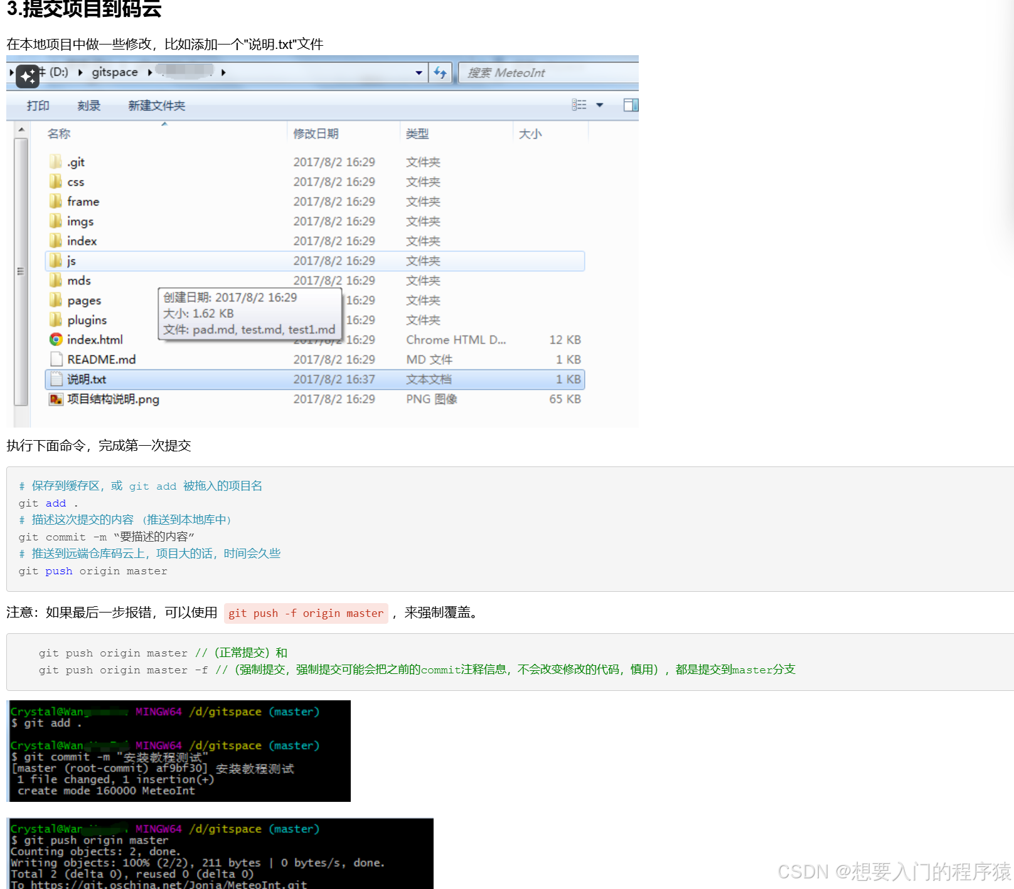Screen dimensions: 1014x889
Task: Click inside the 搜索 MeteoInt search box
Action: (546, 72)
